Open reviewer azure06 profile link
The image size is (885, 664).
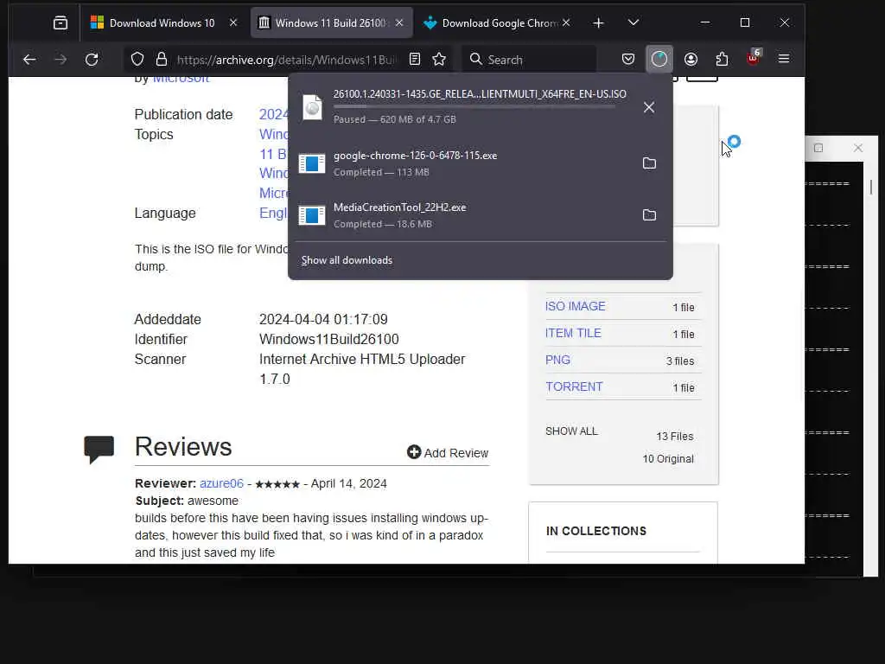coord(221,484)
